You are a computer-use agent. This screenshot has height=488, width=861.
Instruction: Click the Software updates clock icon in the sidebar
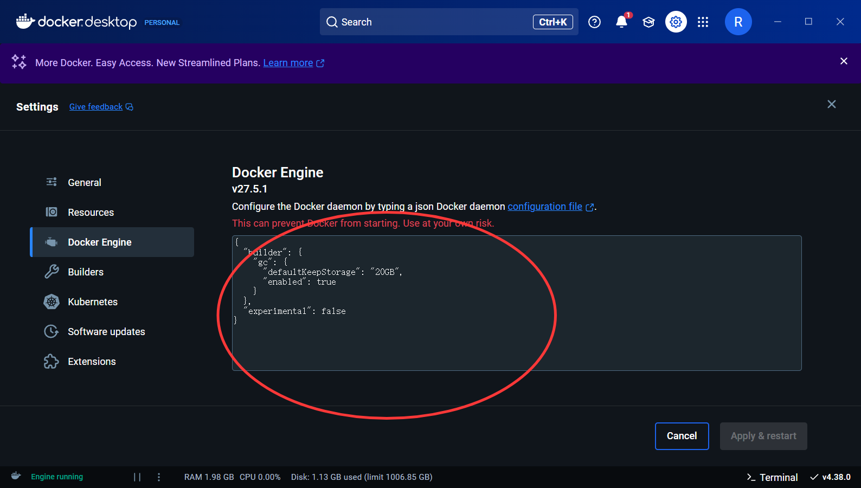tap(52, 331)
